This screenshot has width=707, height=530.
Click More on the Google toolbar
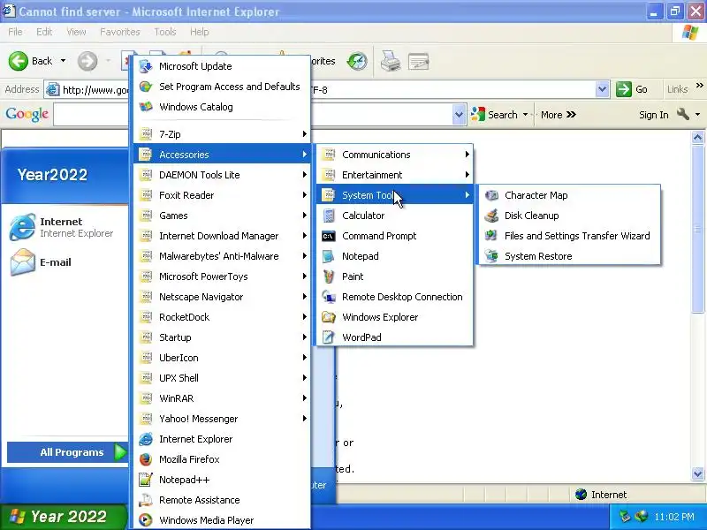pos(559,115)
